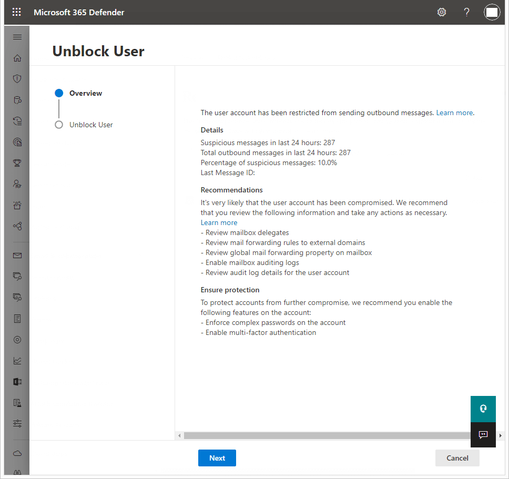Click Learn more about restricted account
509x479 pixels.
point(454,113)
